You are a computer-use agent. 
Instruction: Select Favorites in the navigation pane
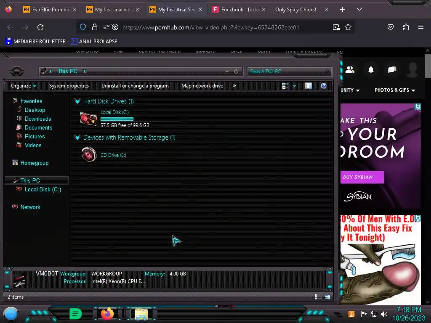pos(31,101)
